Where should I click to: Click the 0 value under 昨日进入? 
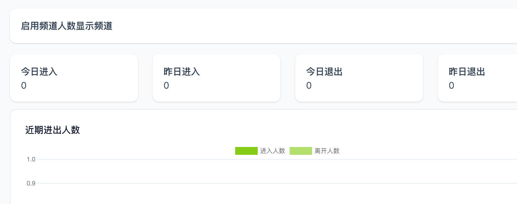(166, 86)
